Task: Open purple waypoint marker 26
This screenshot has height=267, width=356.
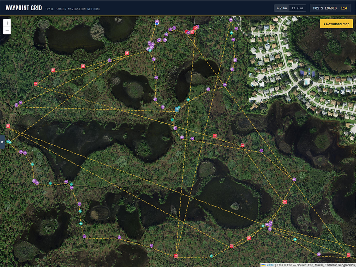Action: [x=192, y=139]
